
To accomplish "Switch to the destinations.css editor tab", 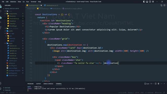I will coord(51,5).
